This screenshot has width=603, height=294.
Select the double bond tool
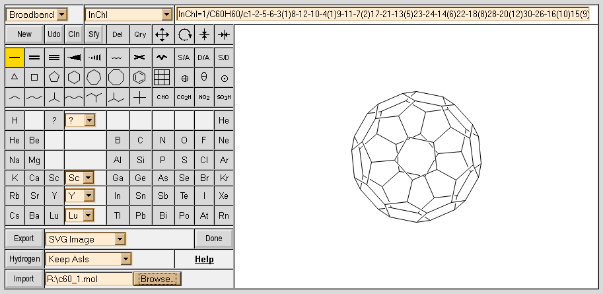[x=34, y=57]
